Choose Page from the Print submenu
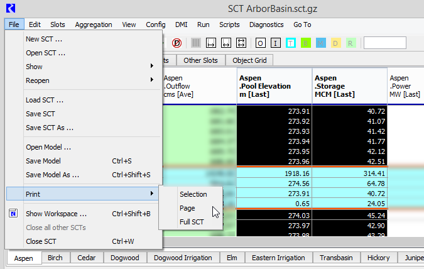 tap(187, 208)
